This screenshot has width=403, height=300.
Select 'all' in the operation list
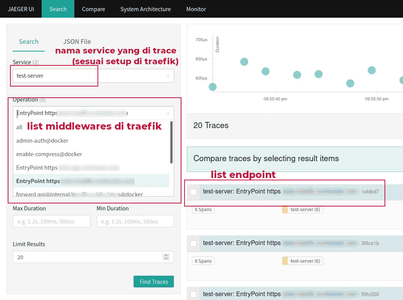pyautogui.click(x=19, y=127)
